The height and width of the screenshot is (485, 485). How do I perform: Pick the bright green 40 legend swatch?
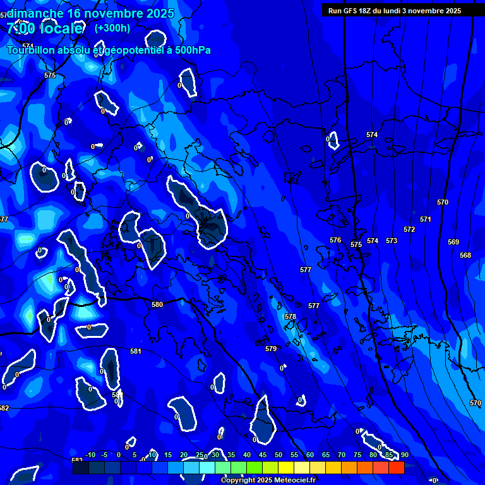(x=239, y=468)
